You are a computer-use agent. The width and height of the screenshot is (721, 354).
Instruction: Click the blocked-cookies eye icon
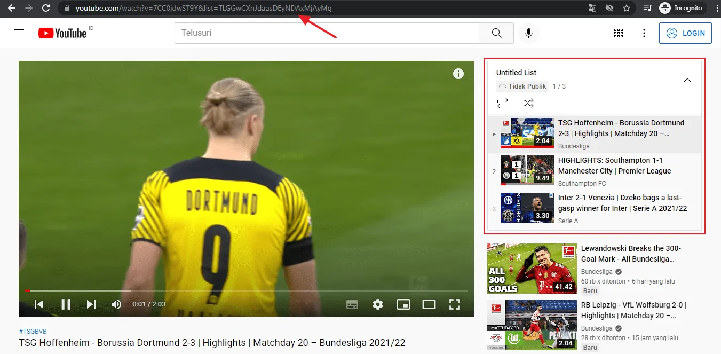(609, 8)
